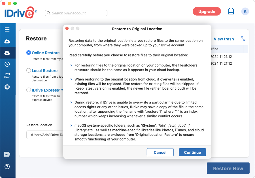Image resolution: width=255 pixels, height=178 pixels.
Task: Open the Help question mark icon
Action: pos(7,166)
